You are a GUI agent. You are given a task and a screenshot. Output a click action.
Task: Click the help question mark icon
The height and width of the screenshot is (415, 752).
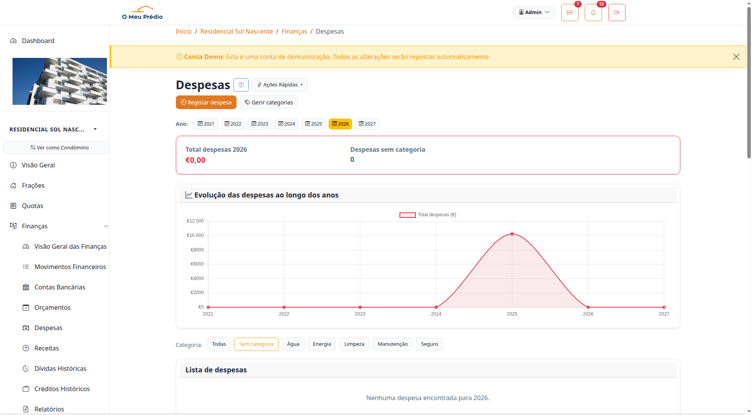tap(241, 85)
